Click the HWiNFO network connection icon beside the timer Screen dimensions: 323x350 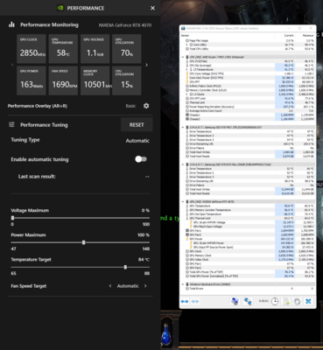tap(248, 301)
